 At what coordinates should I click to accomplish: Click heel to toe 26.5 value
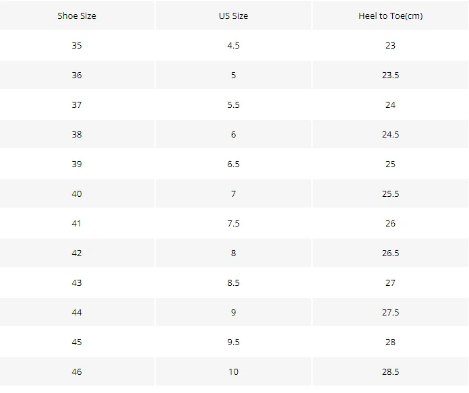(390, 253)
